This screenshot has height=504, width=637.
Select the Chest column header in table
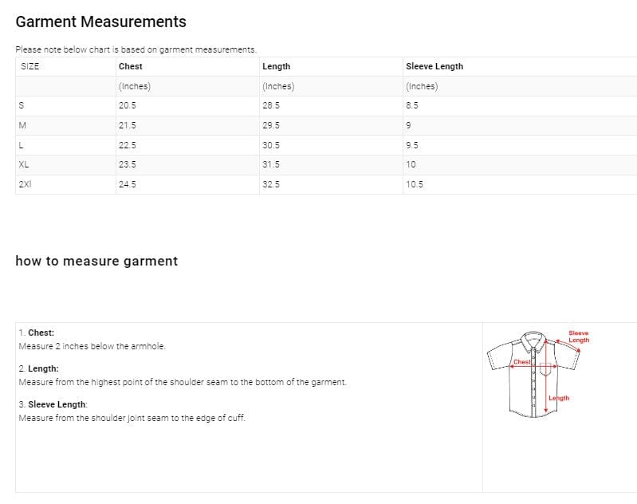click(x=130, y=66)
